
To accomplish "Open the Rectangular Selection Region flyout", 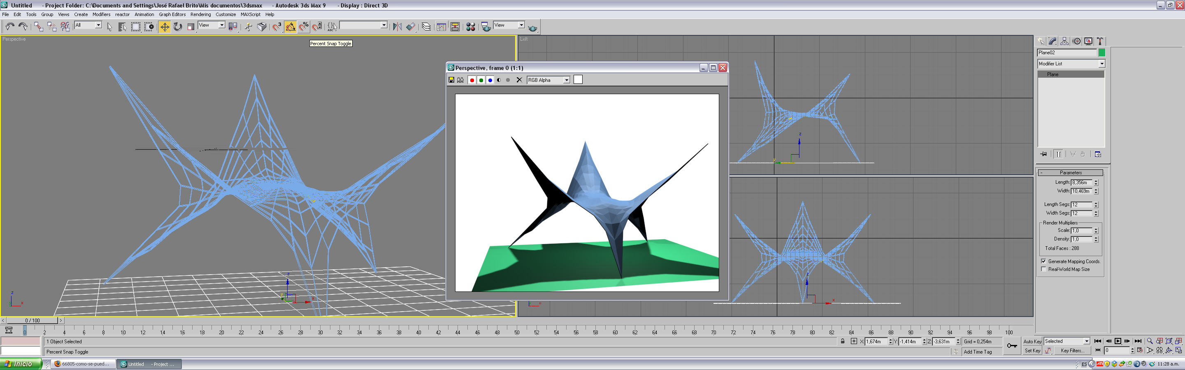I will (x=135, y=27).
